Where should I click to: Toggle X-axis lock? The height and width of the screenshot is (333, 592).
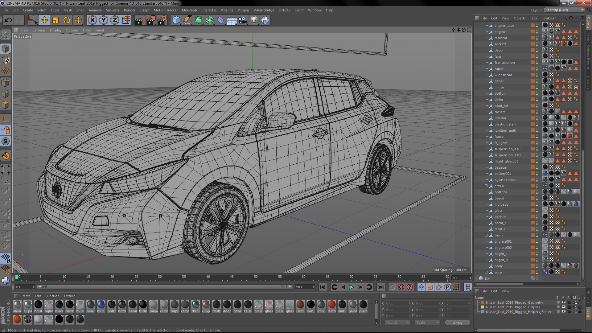click(92, 20)
